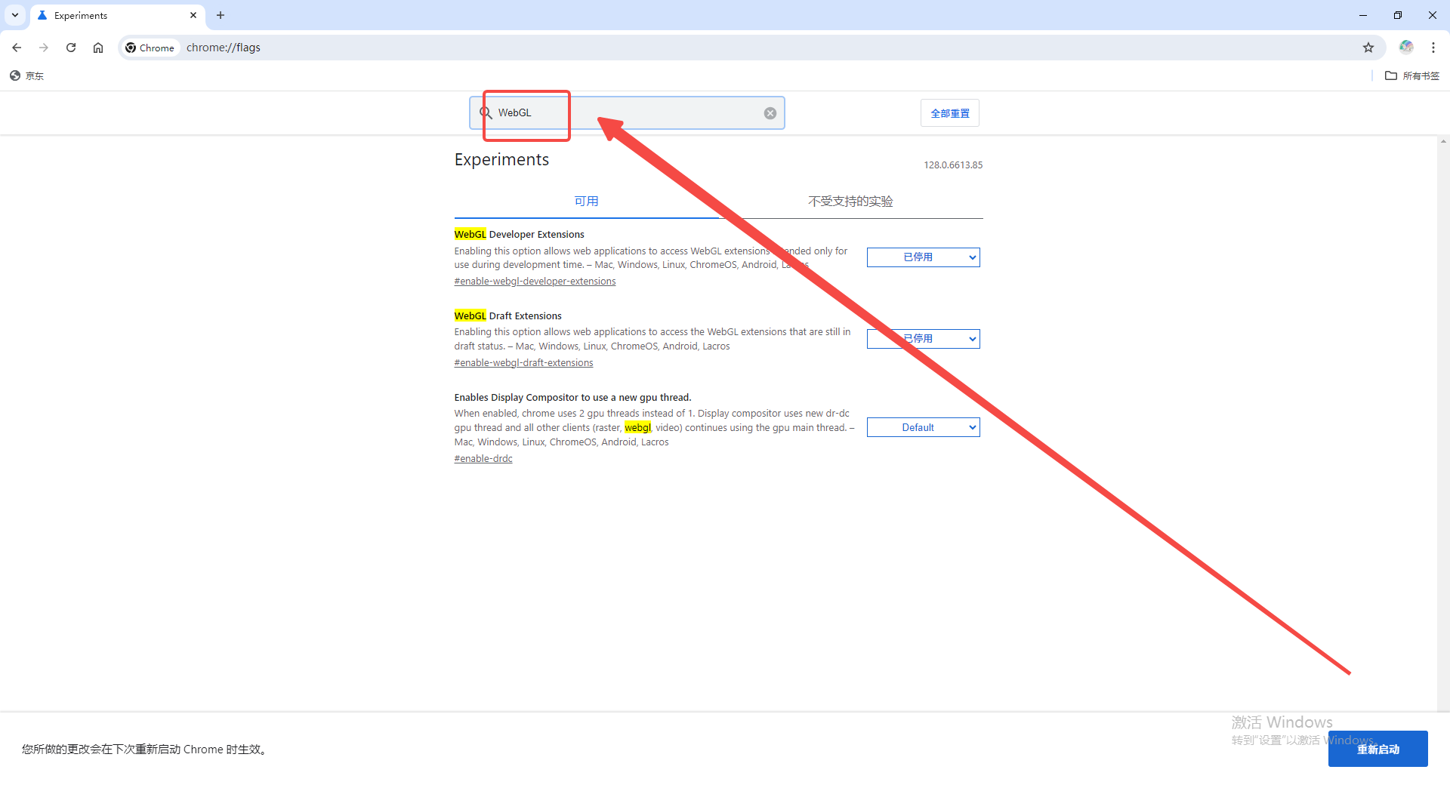Open the home page icon
This screenshot has height=785, width=1450.
point(98,48)
